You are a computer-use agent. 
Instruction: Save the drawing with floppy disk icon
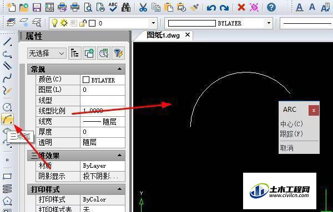point(37,7)
